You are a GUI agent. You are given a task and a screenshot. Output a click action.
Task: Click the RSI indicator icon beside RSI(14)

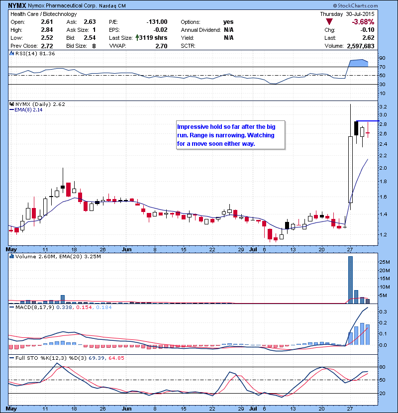coord(11,53)
